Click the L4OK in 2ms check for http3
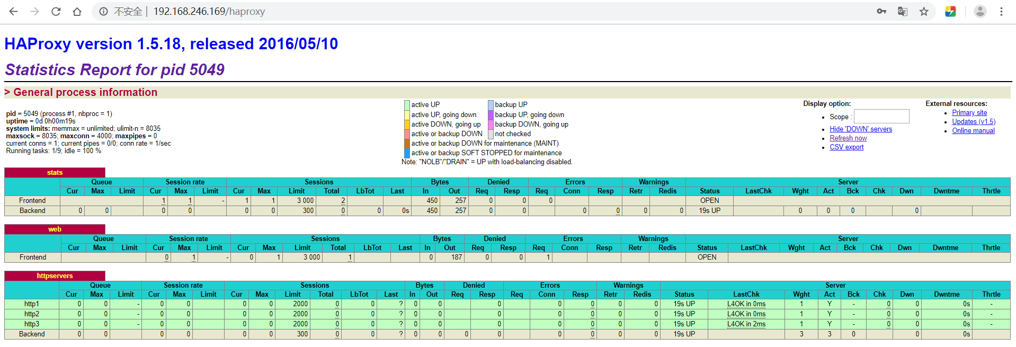 [x=746, y=324]
